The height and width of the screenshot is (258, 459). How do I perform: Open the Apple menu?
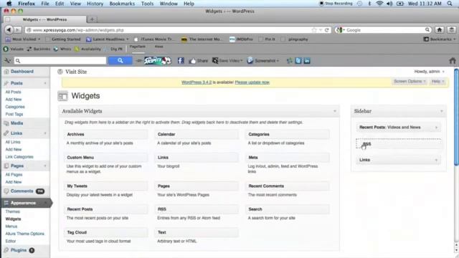coord(9,4)
